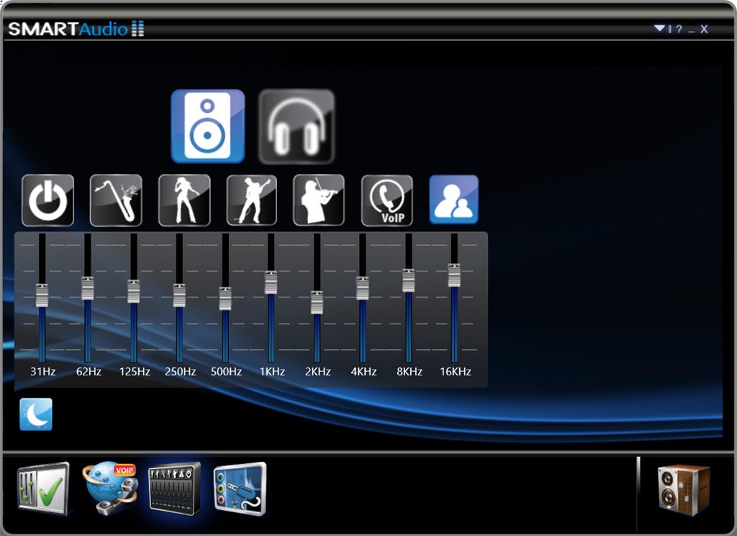The height and width of the screenshot is (536, 737).
Task: Open help with the question mark
Action: [x=679, y=29]
